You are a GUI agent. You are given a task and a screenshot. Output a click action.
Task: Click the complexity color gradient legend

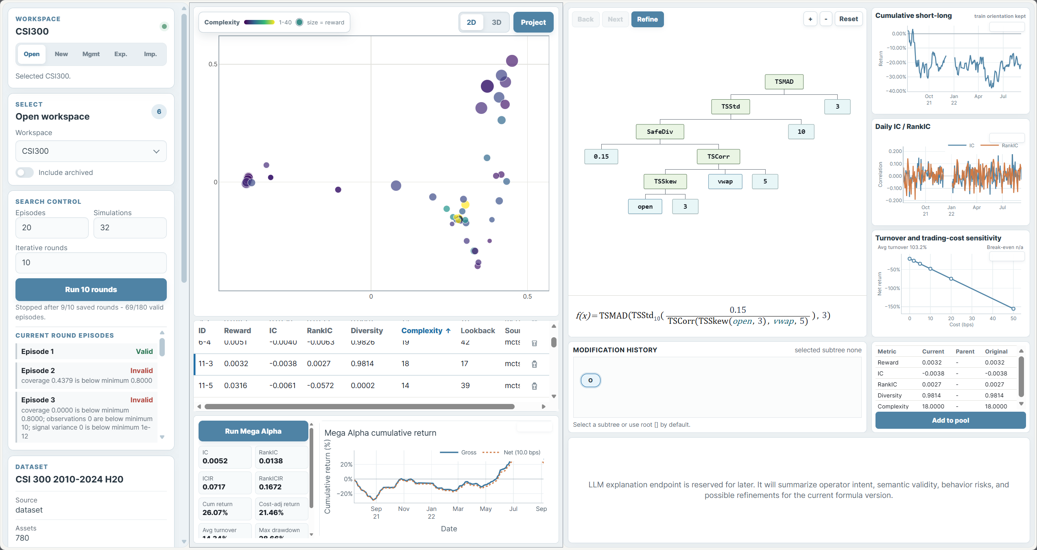coord(259,22)
